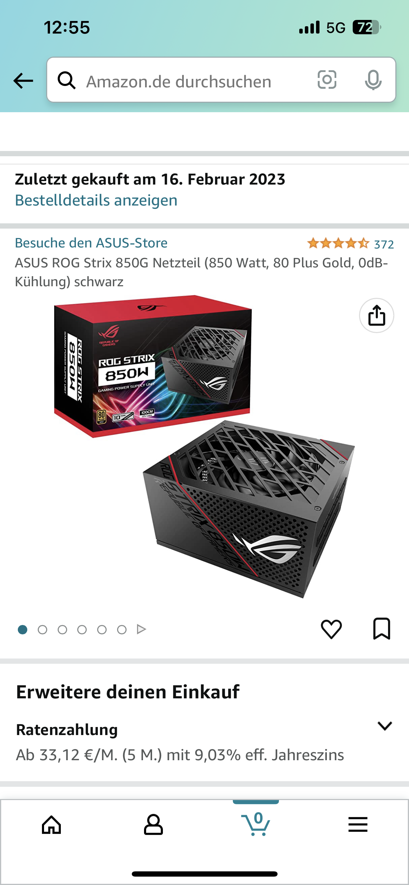Open camera lens search icon
409x885 pixels.
tap(327, 80)
